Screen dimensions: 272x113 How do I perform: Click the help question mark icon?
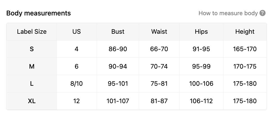262,13
